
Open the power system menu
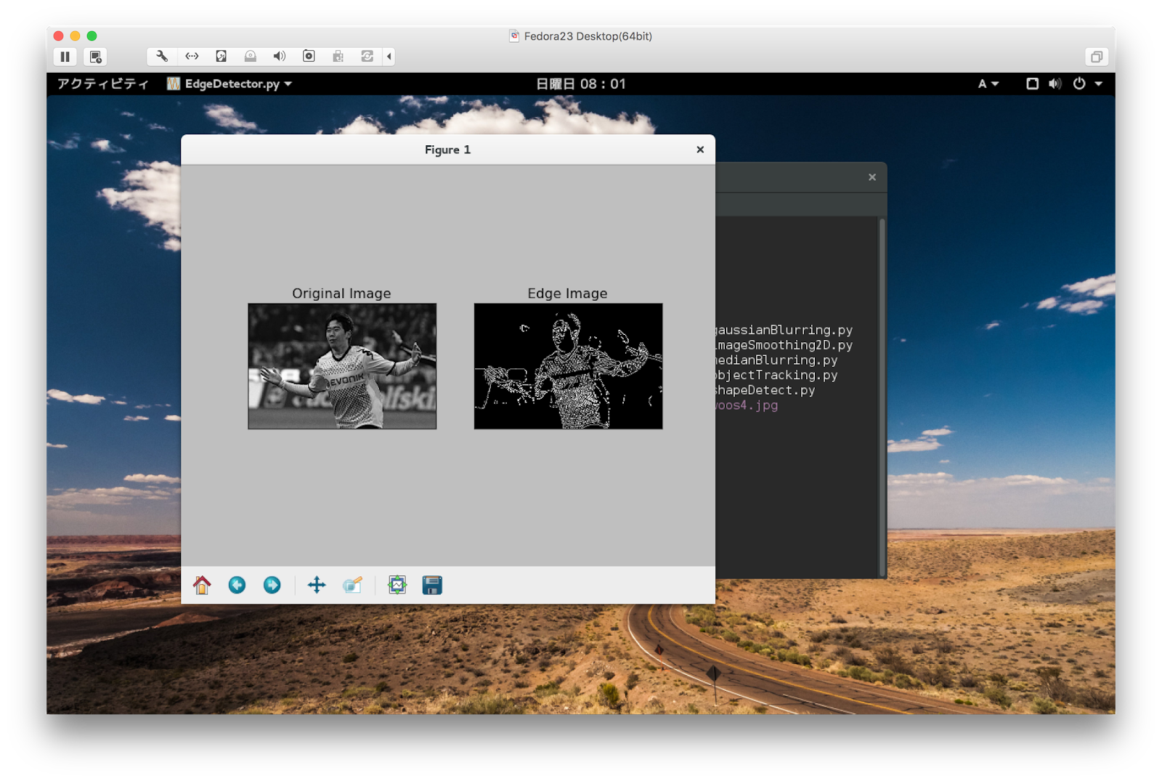tap(1088, 84)
